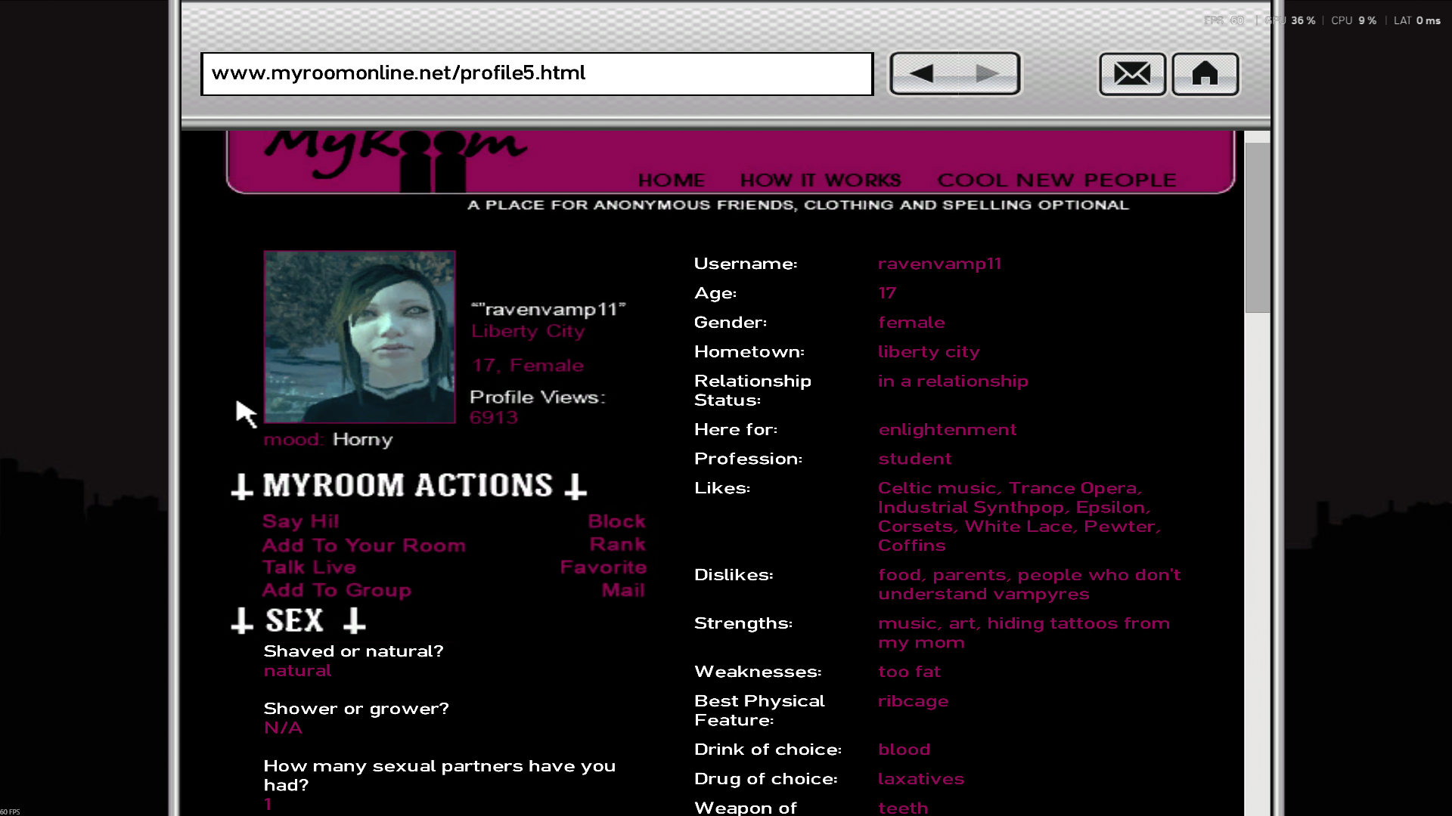This screenshot has height=816, width=1452.
Task: Click the 'Here for:' label
Action: coord(736,430)
